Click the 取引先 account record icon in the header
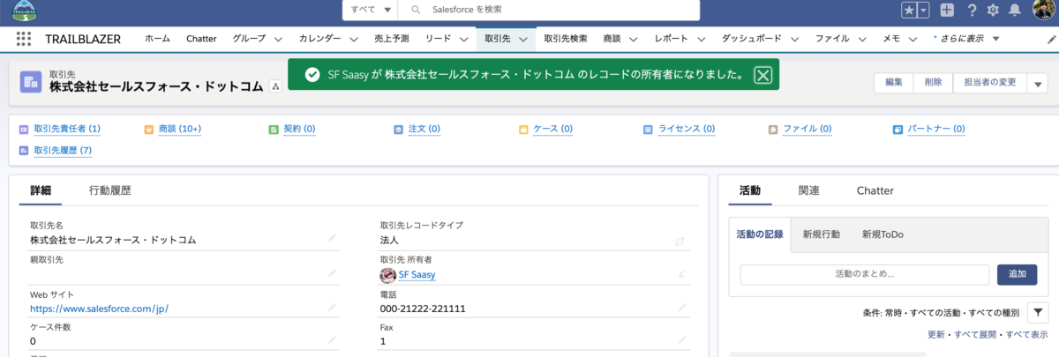This screenshot has width=1059, height=357. 31,81
